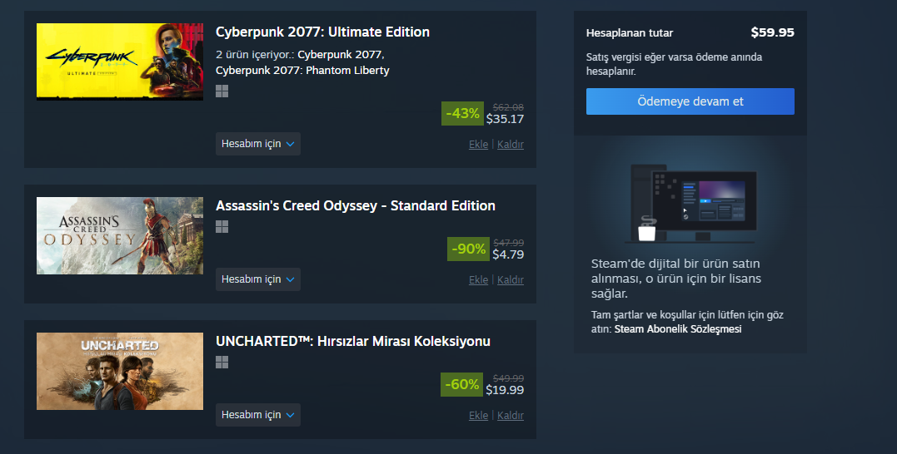Open UNCHARTED 'Hesabım için' dropdown

(x=257, y=415)
